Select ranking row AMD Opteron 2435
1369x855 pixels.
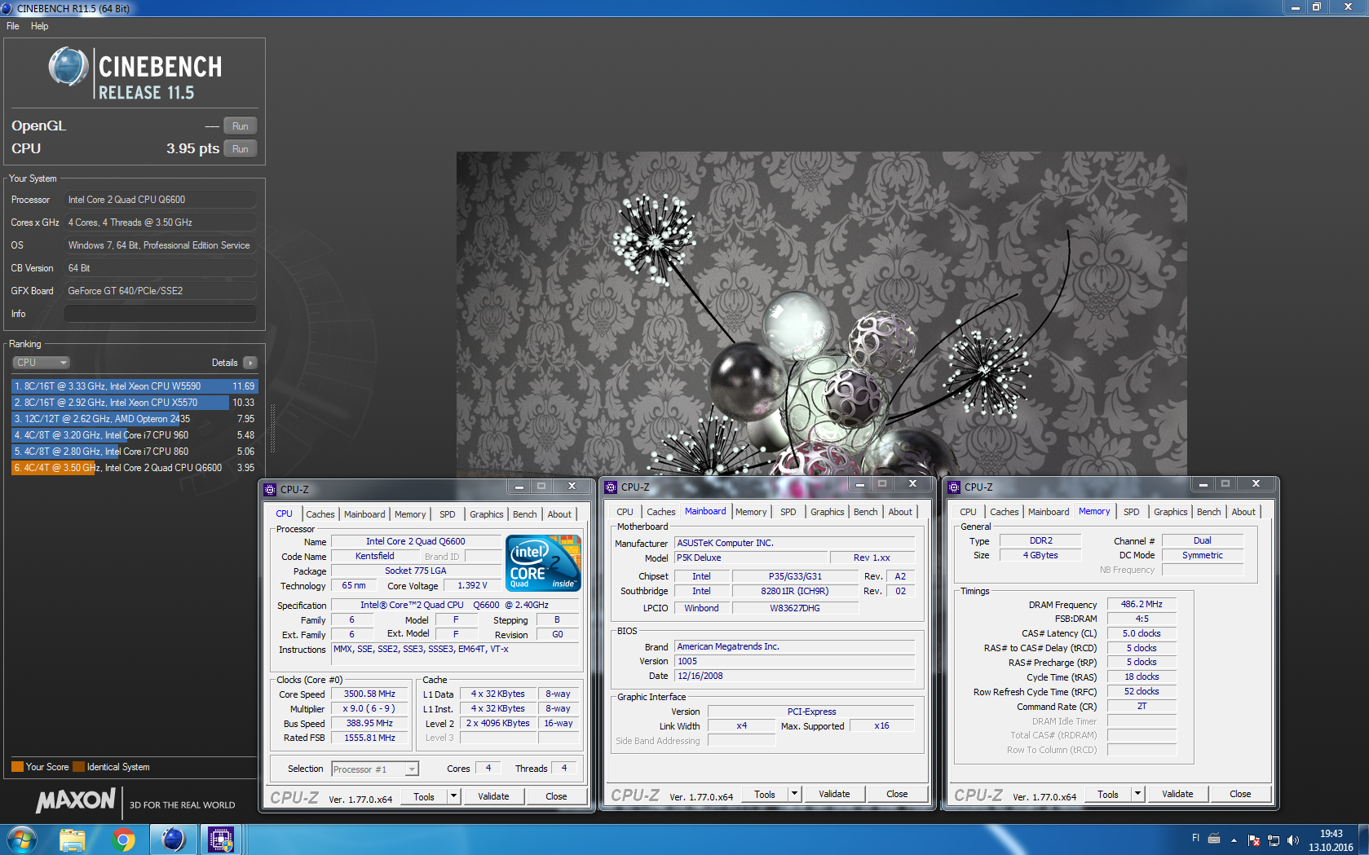134,419
